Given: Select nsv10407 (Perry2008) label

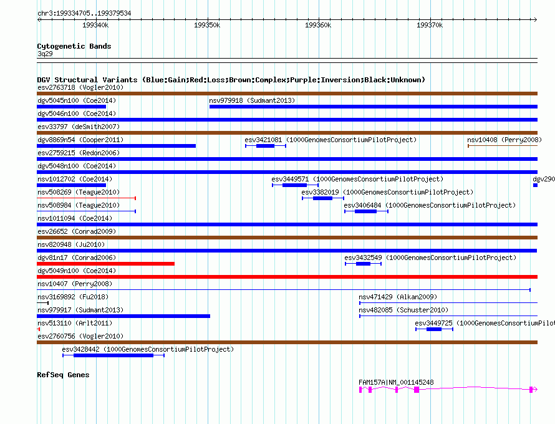Looking at the screenshot, I should (75, 284).
